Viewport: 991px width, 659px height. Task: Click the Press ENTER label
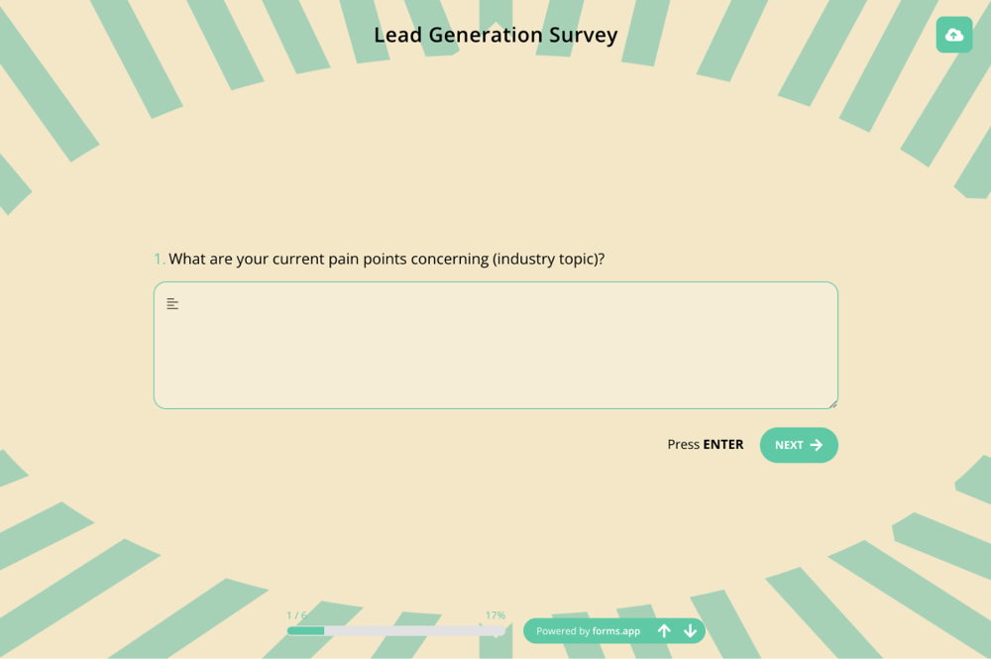pos(705,444)
